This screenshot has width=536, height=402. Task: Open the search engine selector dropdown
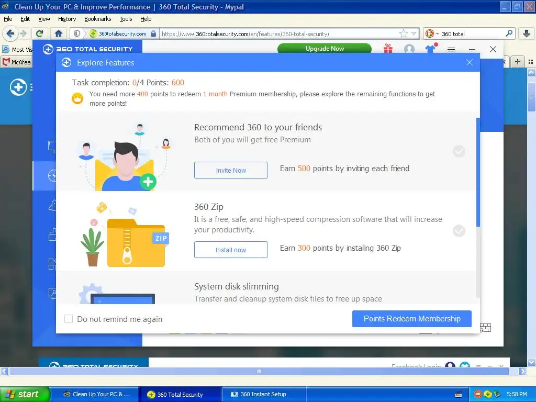point(432,33)
